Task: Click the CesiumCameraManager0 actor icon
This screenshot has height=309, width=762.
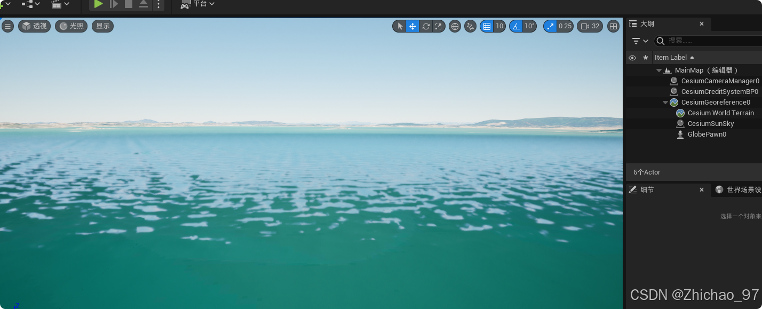Action: [674, 81]
